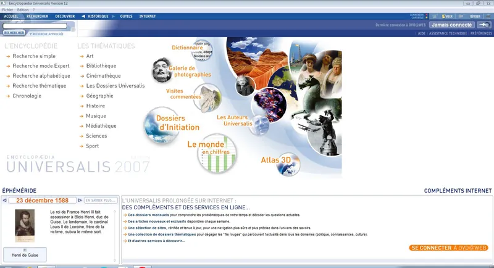494x268 pixels.
Task: Click ephemeris panel scroll down arrow
Action: pos(115,261)
